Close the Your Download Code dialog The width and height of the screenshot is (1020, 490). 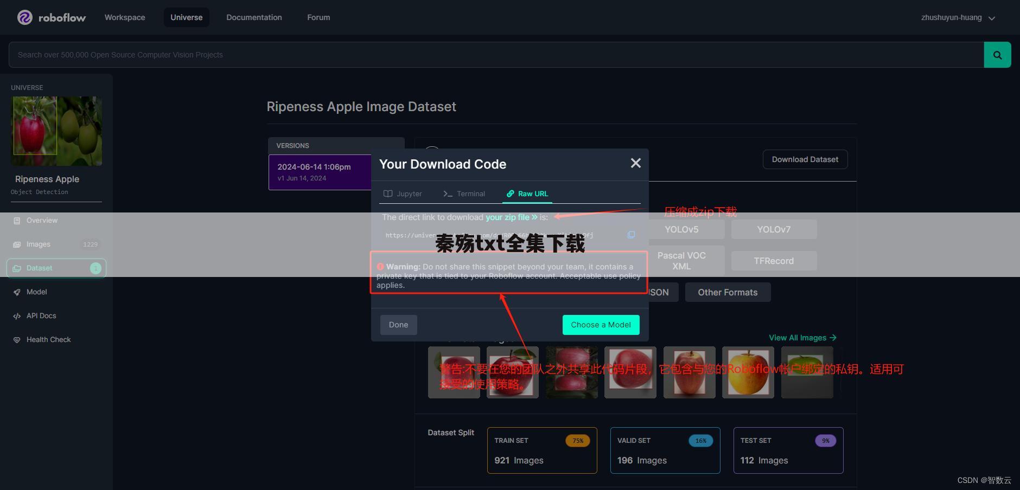[636, 163]
